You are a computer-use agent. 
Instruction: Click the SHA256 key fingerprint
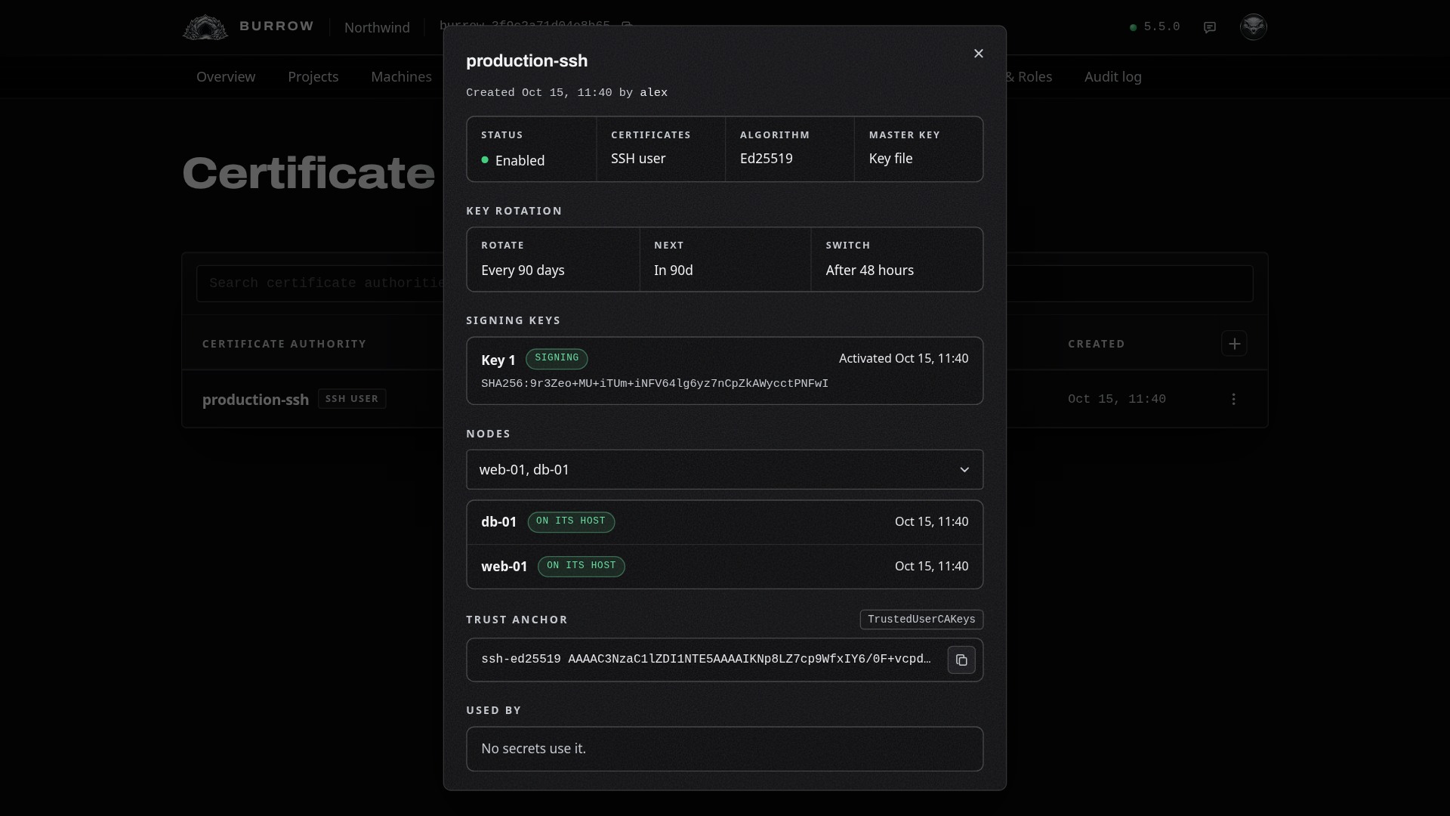(x=655, y=384)
